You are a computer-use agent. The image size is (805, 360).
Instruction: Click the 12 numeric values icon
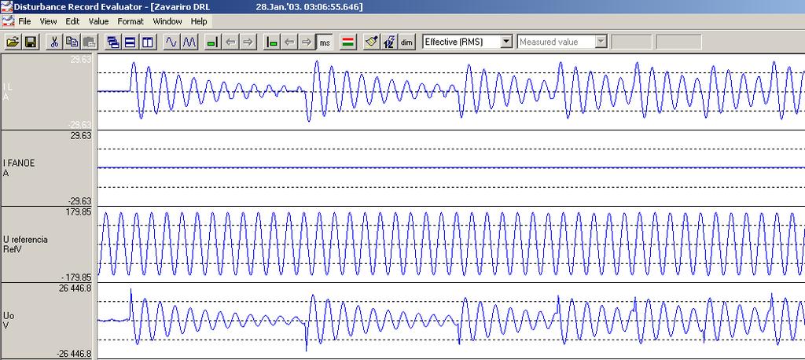tap(389, 42)
